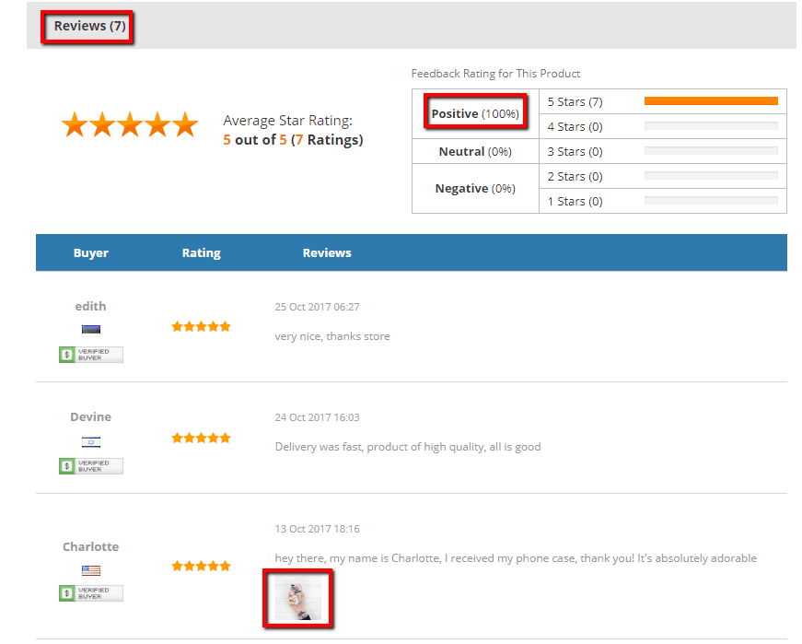The height and width of the screenshot is (644, 802).
Task: Click the Rating column header
Action: [x=201, y=252]
